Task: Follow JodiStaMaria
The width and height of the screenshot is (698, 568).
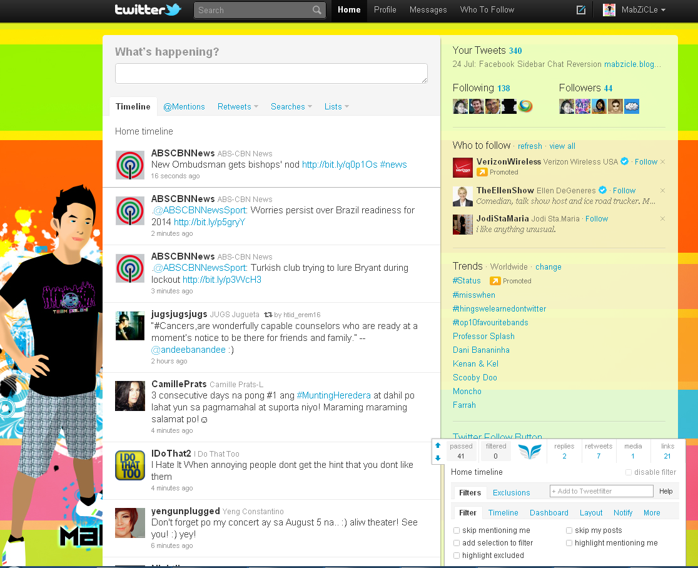Action: point(597,218)
